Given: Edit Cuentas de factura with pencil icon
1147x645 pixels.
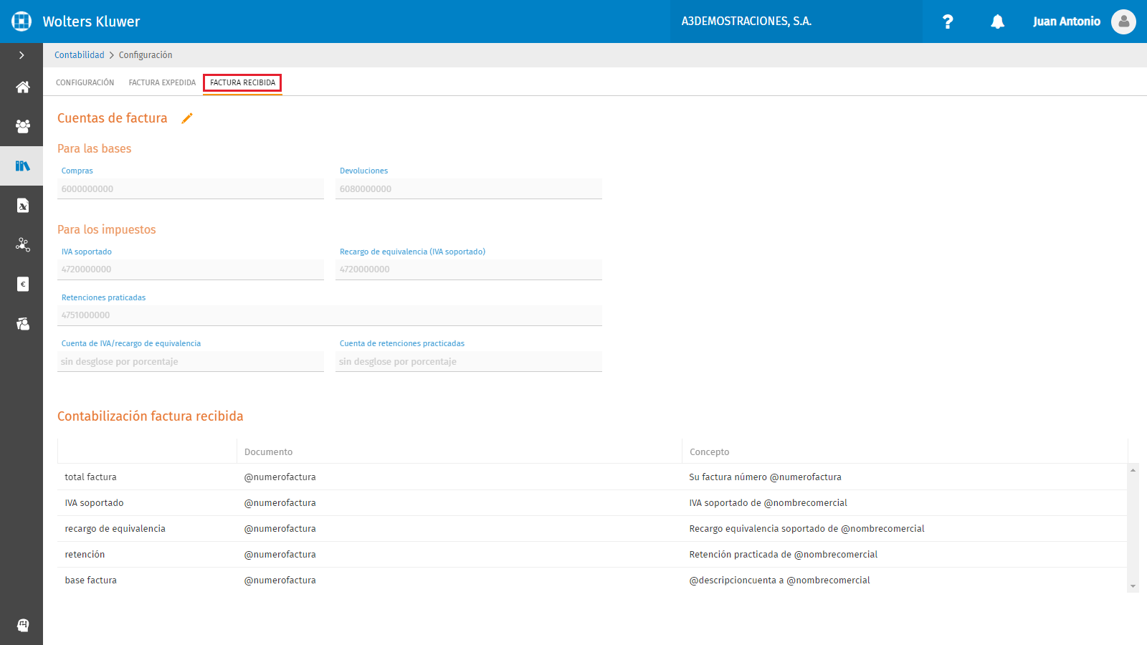Looking at the screenshot, I should [187, 118].
